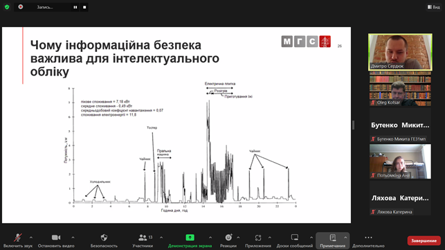Screen dimensions: 445x250
Task: Open the Безопасность shield menu
Action: click(x=104, y=240)
